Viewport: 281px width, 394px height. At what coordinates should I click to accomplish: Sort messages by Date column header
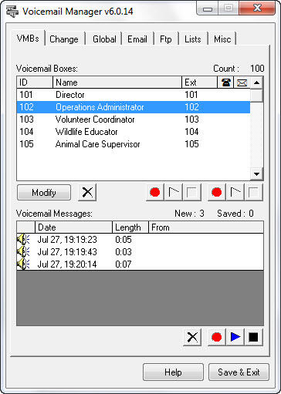tap(73, 227)
